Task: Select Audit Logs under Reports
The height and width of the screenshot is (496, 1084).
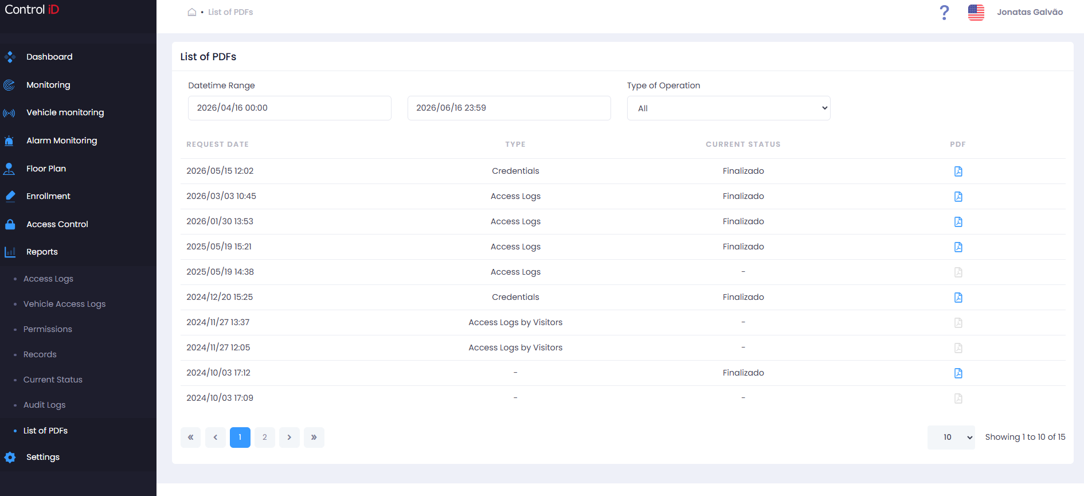Action: click(x=44, y=405)
